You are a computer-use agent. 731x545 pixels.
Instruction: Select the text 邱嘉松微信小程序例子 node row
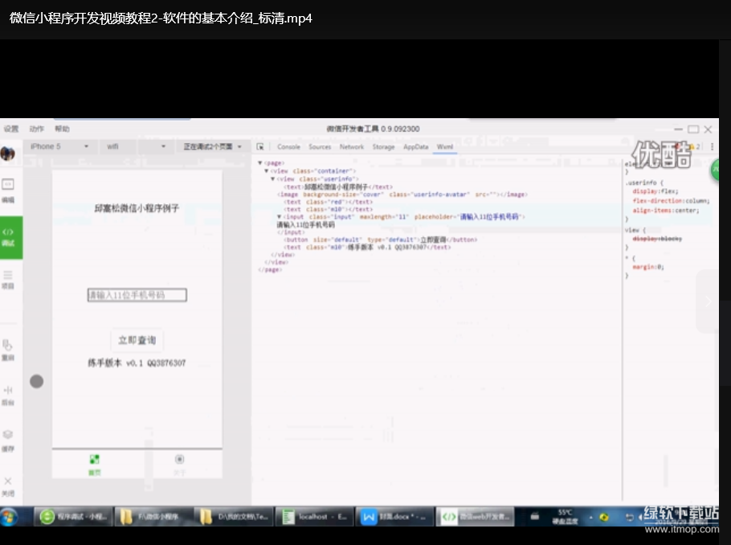[x=338, y=186]
